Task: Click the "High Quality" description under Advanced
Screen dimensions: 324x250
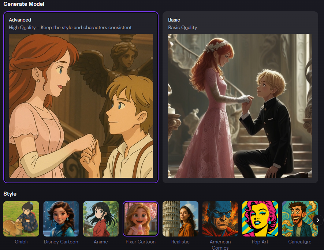Action: coord(70,27)
